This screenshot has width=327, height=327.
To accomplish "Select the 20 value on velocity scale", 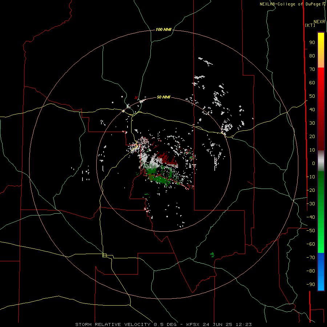I will coord(312,137).
